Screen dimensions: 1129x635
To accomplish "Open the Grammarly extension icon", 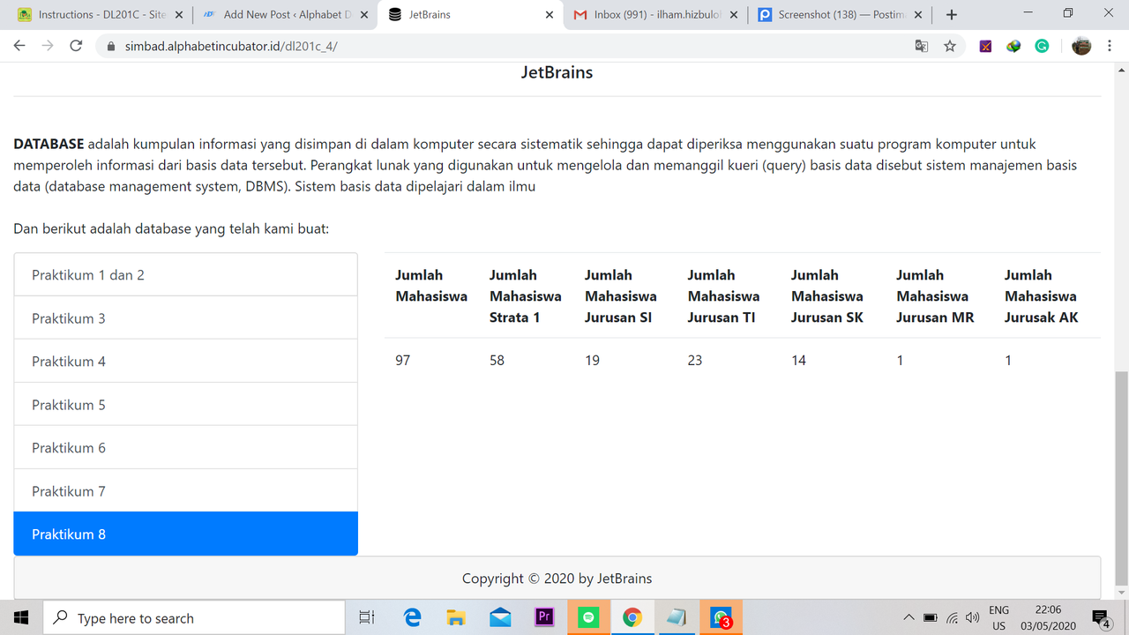I will pos(1042,46).
